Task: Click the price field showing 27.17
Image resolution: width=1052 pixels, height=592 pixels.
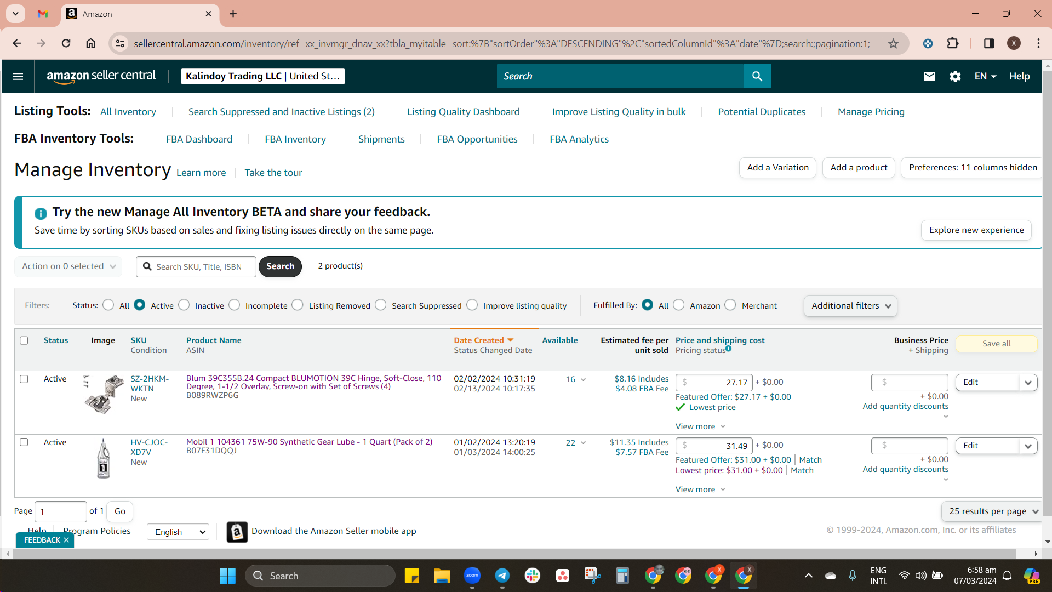Action: click(714, 383)
